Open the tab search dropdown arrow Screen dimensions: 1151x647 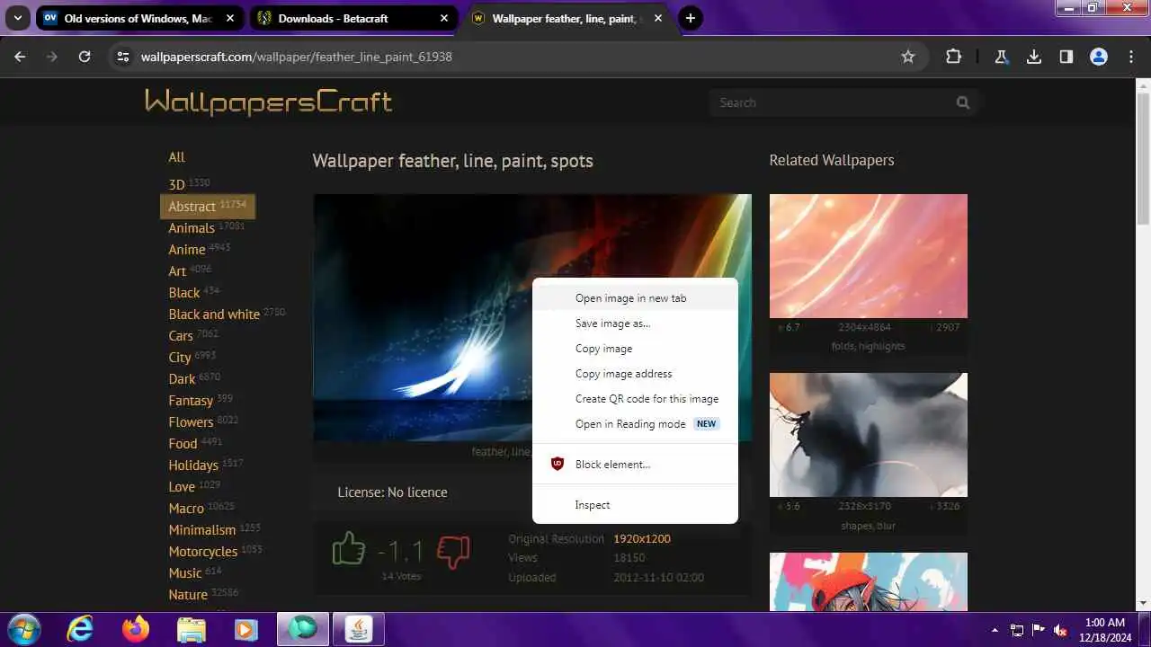[17, 18]
